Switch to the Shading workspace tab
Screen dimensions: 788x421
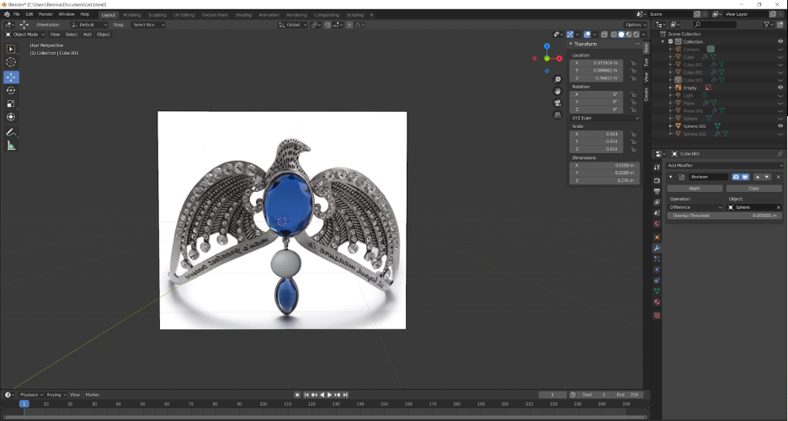pos(243,14)
